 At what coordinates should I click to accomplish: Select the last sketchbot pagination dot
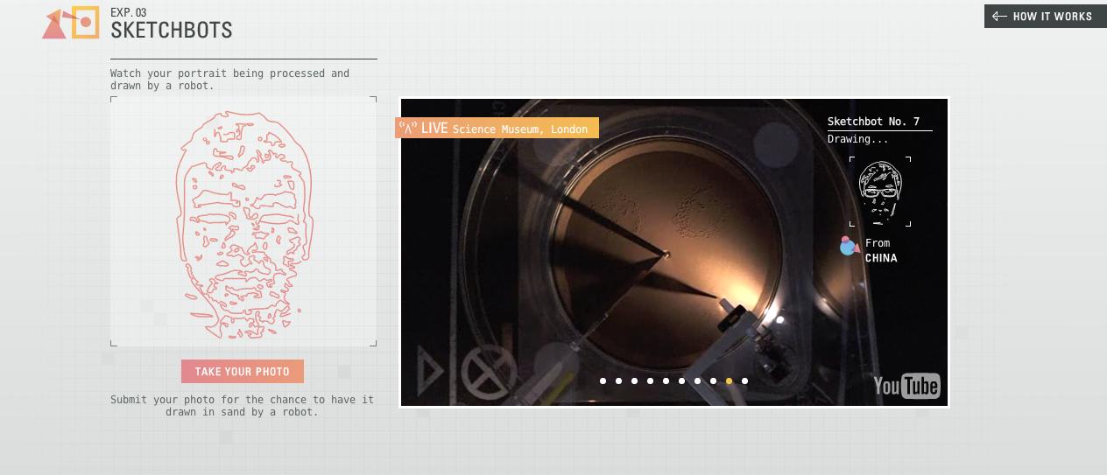click(744, 381)
